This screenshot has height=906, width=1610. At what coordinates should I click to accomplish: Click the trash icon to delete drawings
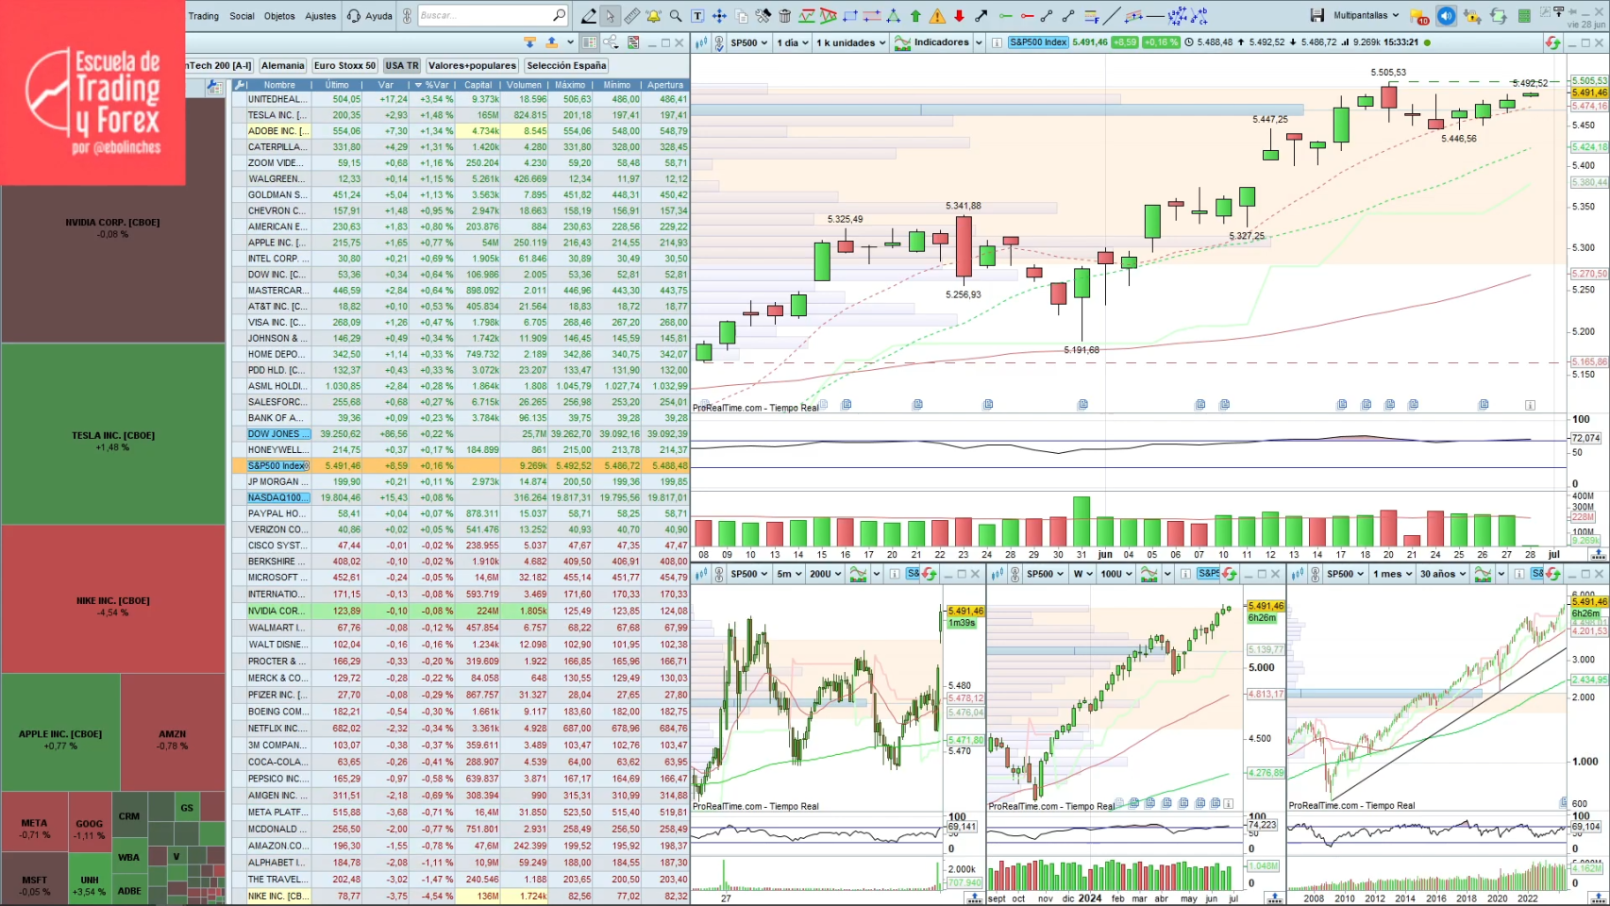784,14
